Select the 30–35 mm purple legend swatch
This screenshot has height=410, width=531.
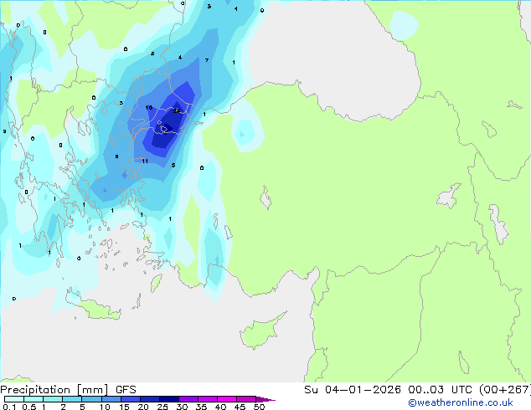tap(188, 399)
